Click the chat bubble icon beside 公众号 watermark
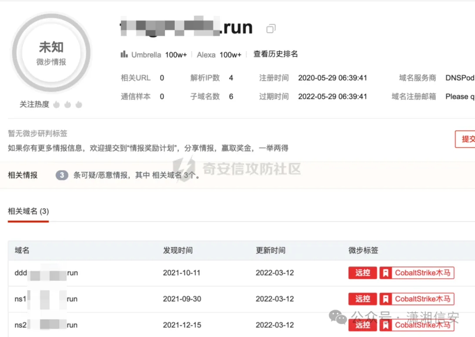Viewport: 475px width, 337px height. (337, 317)
